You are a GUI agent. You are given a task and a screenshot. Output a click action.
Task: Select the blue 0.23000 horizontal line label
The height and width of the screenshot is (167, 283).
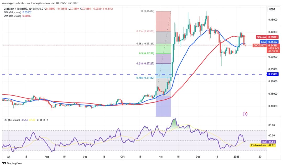coord(273,74)
